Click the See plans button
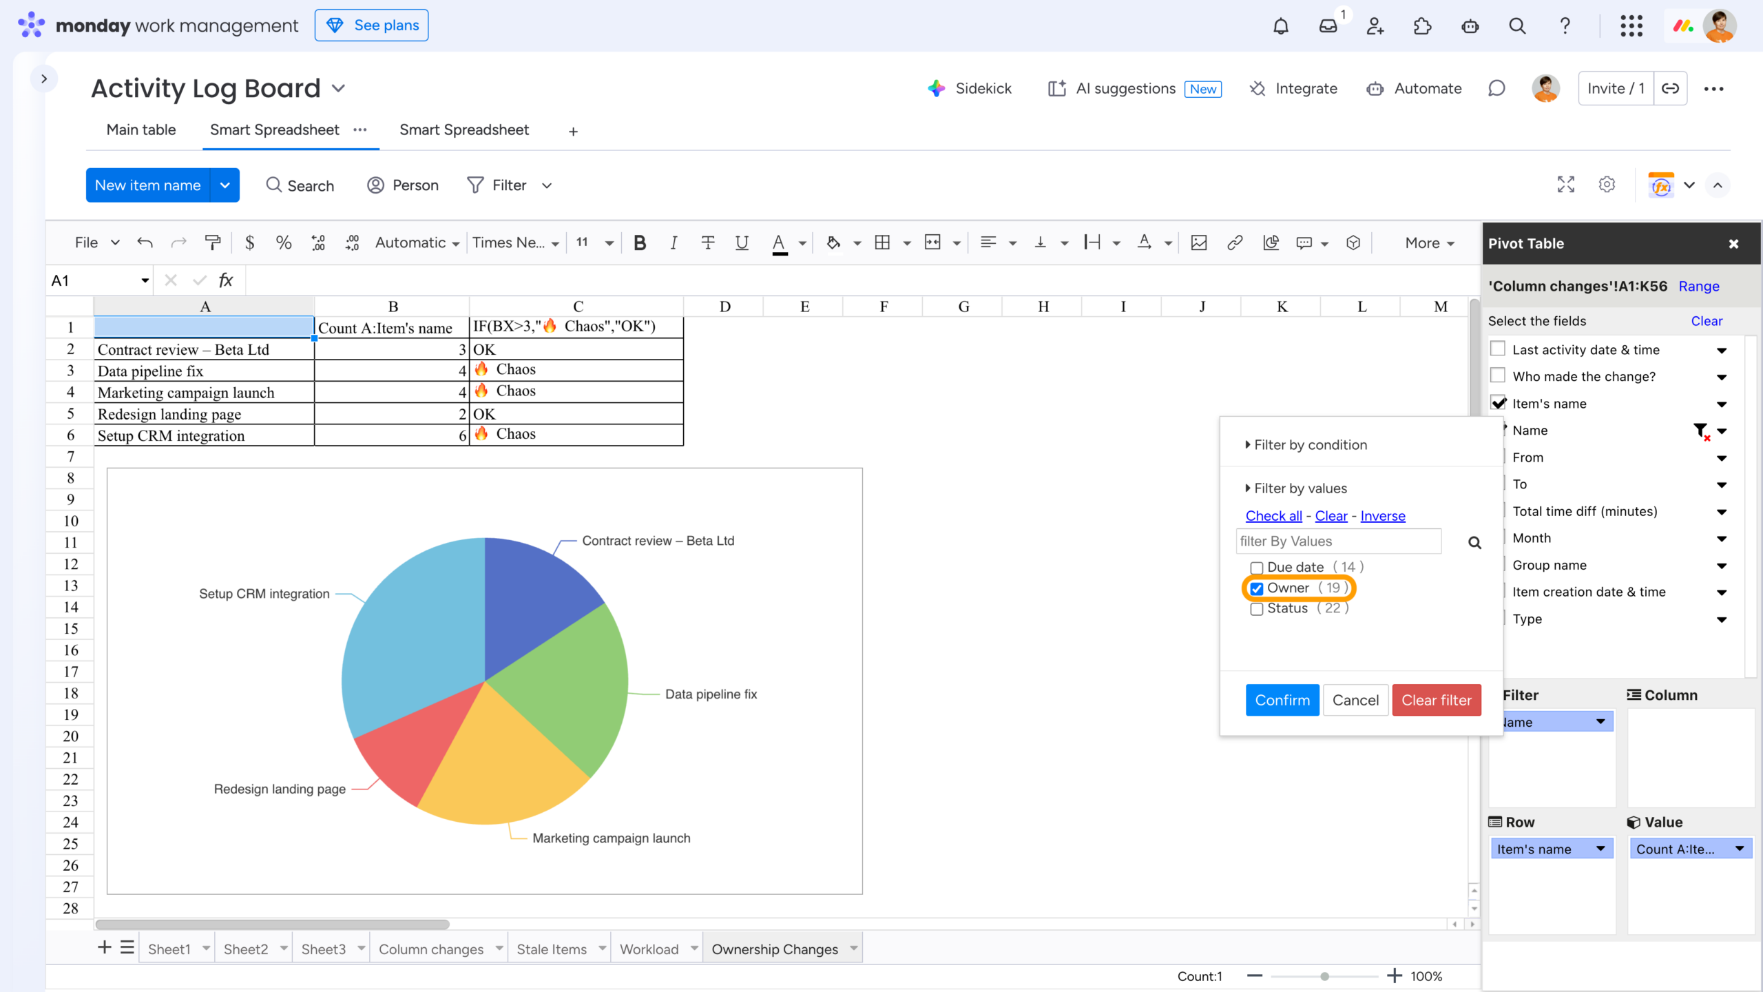 (372, 25)
